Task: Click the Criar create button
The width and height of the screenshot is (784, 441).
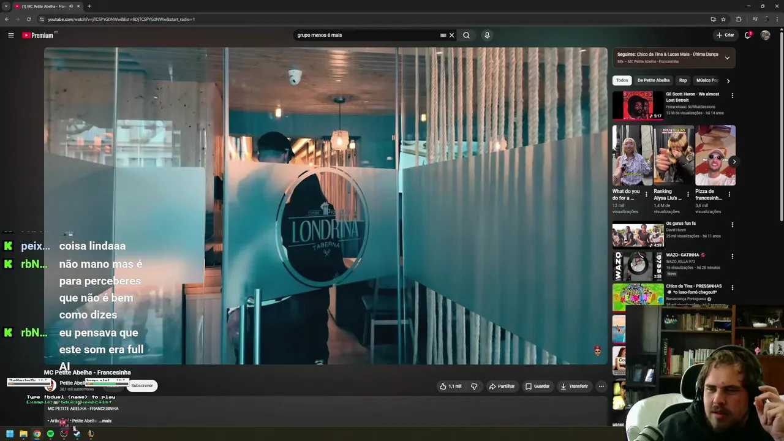Action: pos(725,35)
